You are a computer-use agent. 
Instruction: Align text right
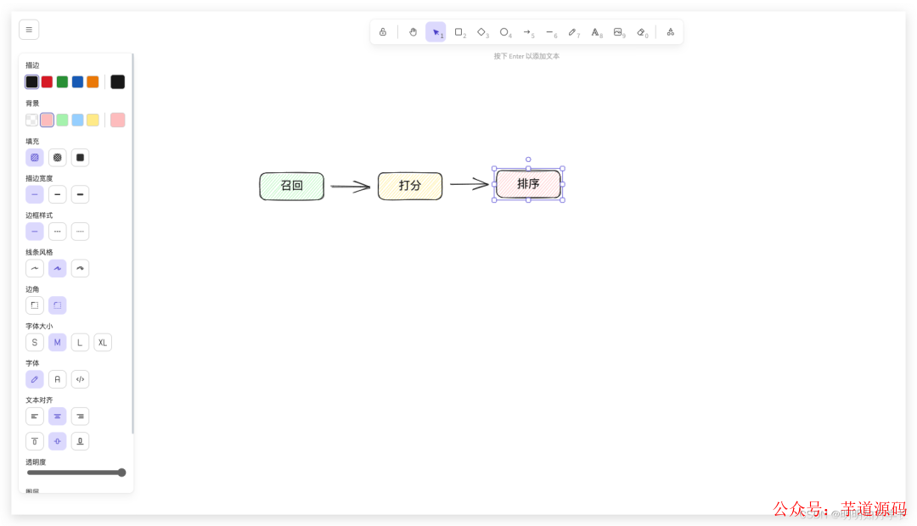coord(80,416)
